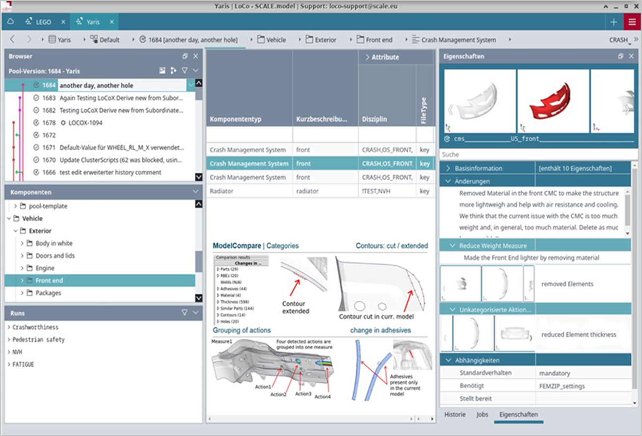Add a new tab with plus icon

614,22
